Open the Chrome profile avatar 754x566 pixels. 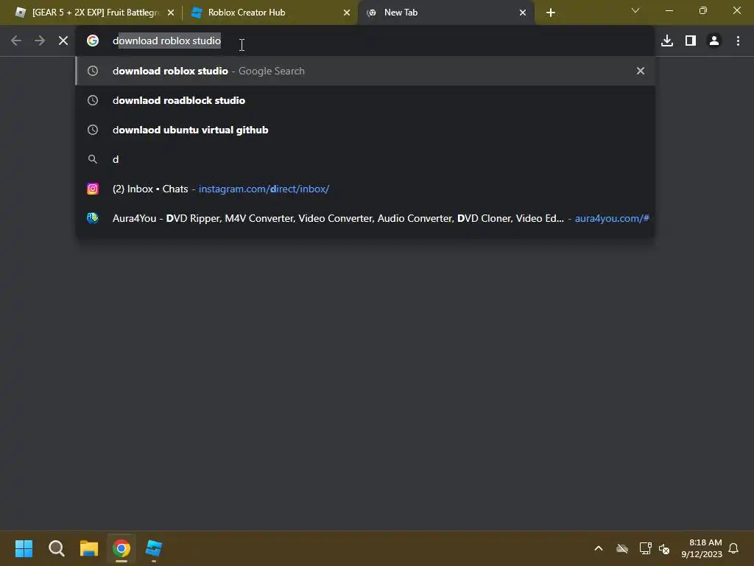tap(714, 41)
